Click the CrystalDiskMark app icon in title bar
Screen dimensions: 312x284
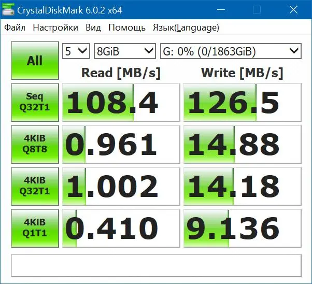pos(8,9)
